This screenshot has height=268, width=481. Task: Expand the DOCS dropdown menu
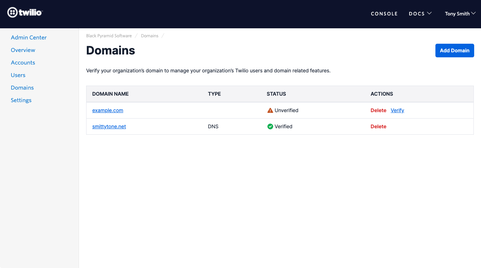coord(420,14)
